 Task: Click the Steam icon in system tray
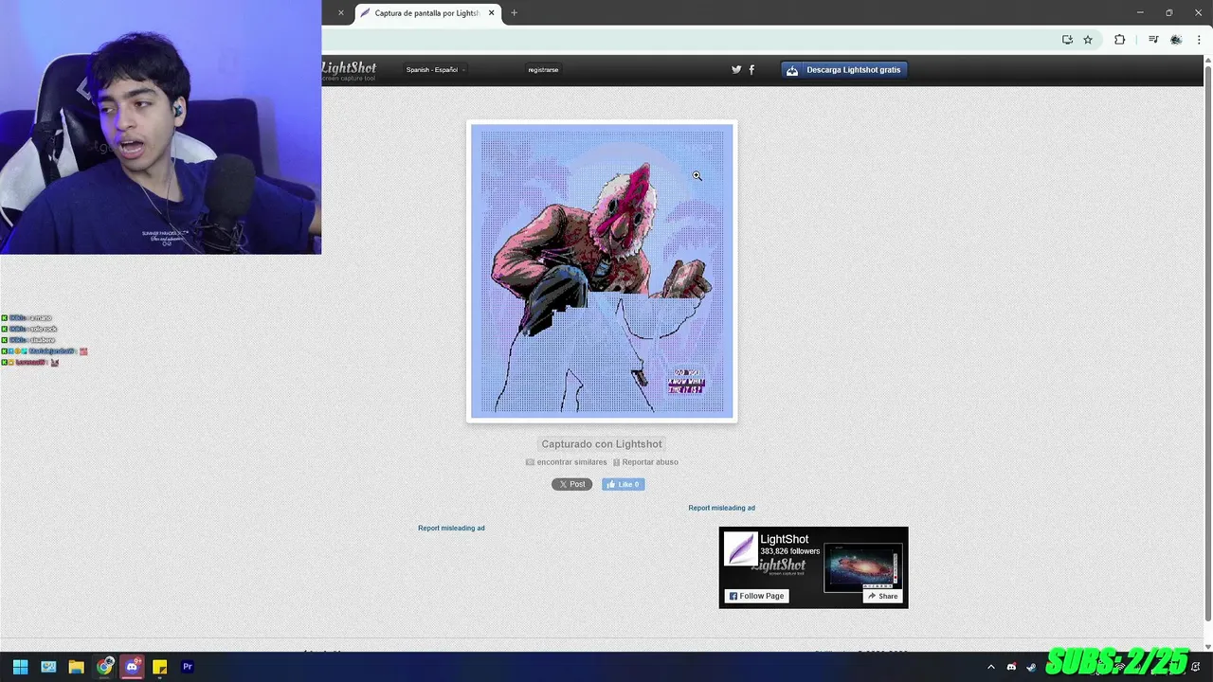1031,667
